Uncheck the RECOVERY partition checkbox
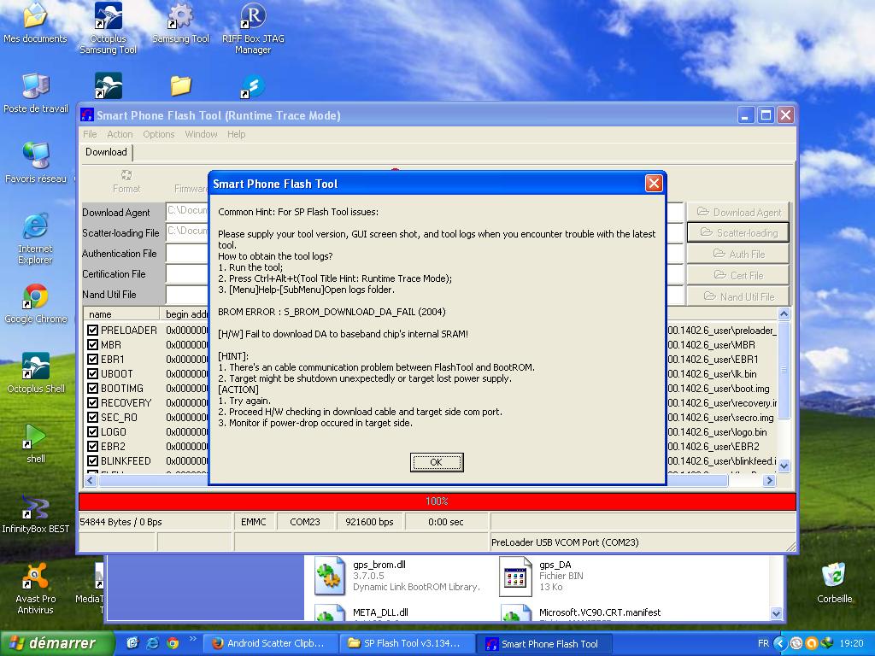This screenshot has height=656, width=875. [x=92, y=403]
